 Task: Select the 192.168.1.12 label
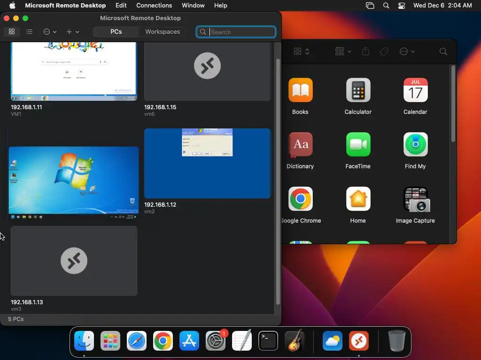[160, 204]
